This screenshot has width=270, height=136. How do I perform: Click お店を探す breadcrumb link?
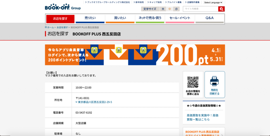pos(62,27)
